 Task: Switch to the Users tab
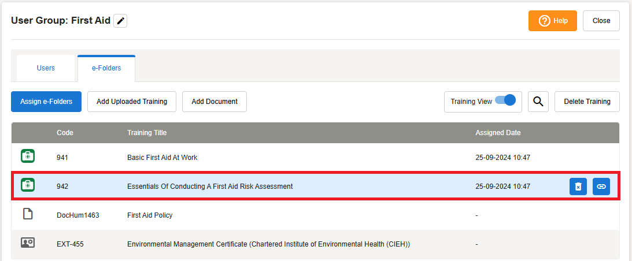(x=46, y=68)
